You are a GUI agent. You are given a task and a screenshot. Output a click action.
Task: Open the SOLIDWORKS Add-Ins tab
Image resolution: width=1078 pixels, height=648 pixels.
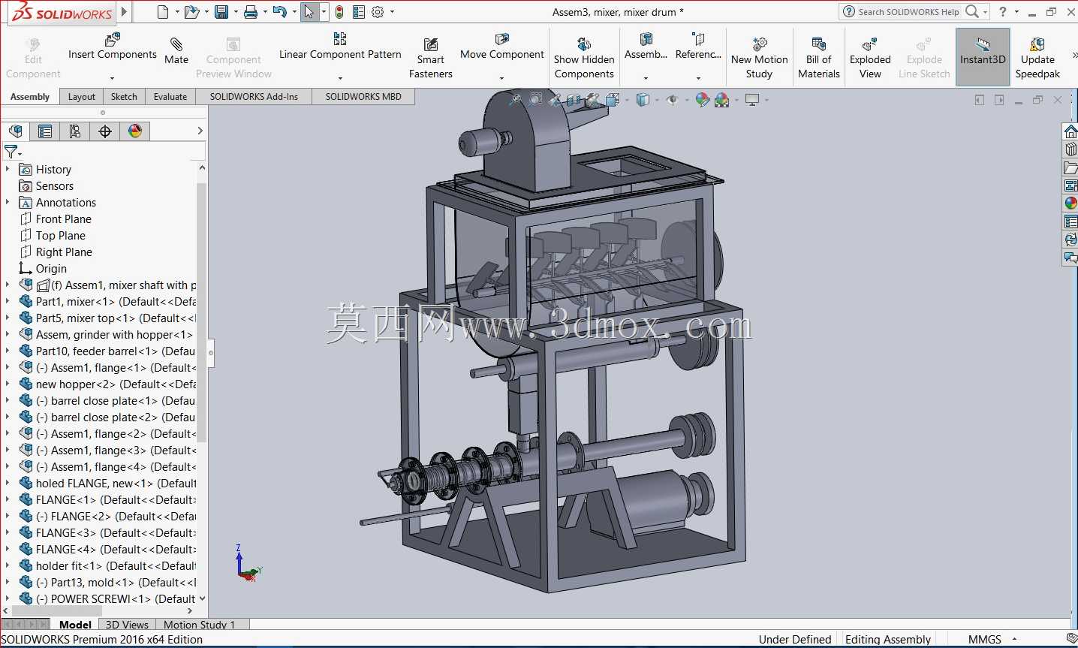(254, 97)
